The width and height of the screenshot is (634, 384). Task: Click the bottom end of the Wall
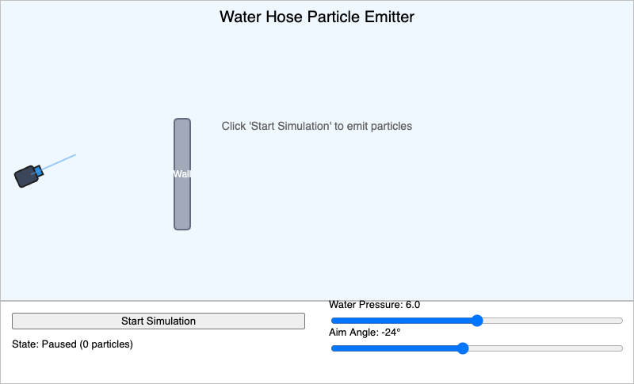(x=182, y=227)
